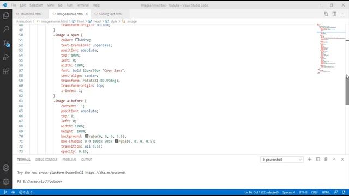Viewport: 349px width, 196px height.
Task: Kill terminal with trash icon
Action: pyautogui.click(x=326, y=160)
